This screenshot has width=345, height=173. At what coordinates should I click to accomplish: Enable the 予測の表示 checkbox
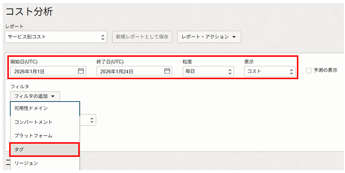[309, 70]
